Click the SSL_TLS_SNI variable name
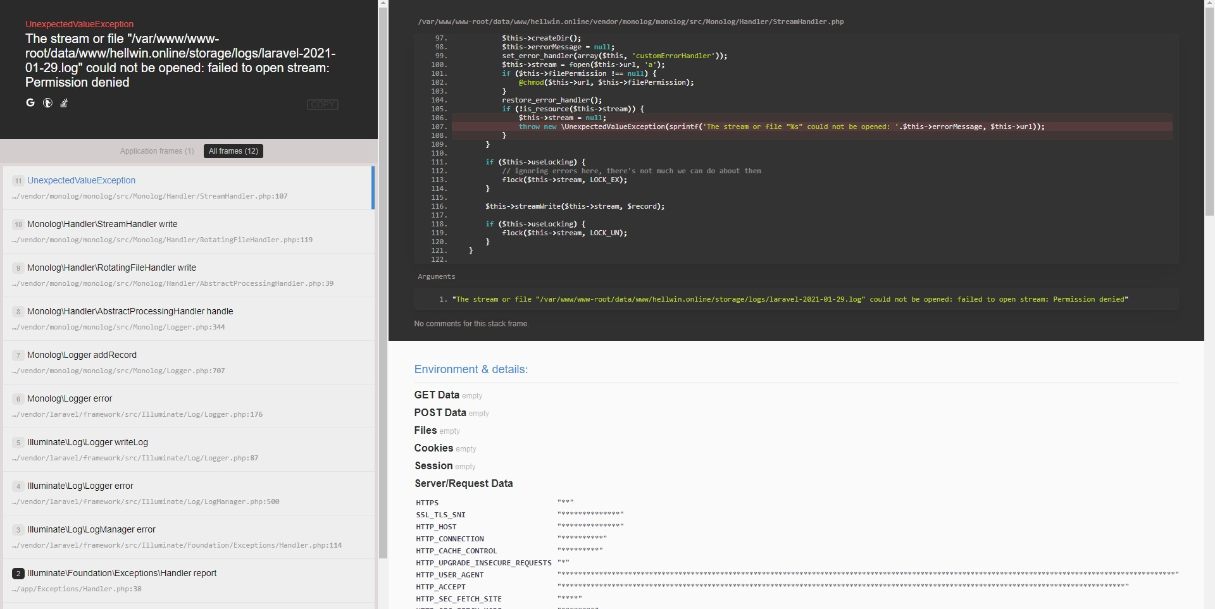Image resolution: width=1215 pixels, height=609 pixels. tap(440, 515)
